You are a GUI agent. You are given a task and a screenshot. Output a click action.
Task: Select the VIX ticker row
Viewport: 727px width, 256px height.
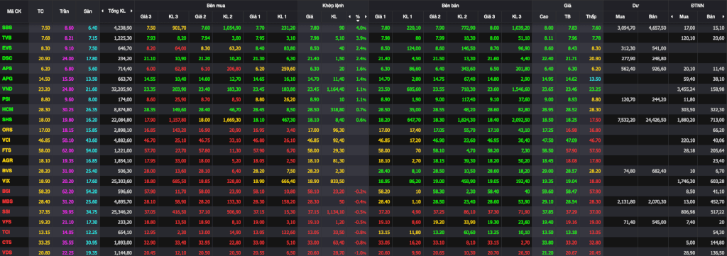[363, 181]
